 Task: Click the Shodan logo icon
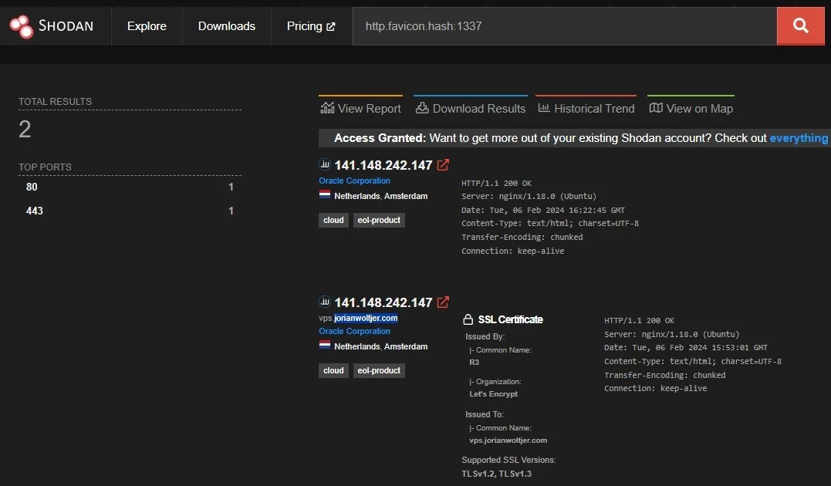coord(21,26)
